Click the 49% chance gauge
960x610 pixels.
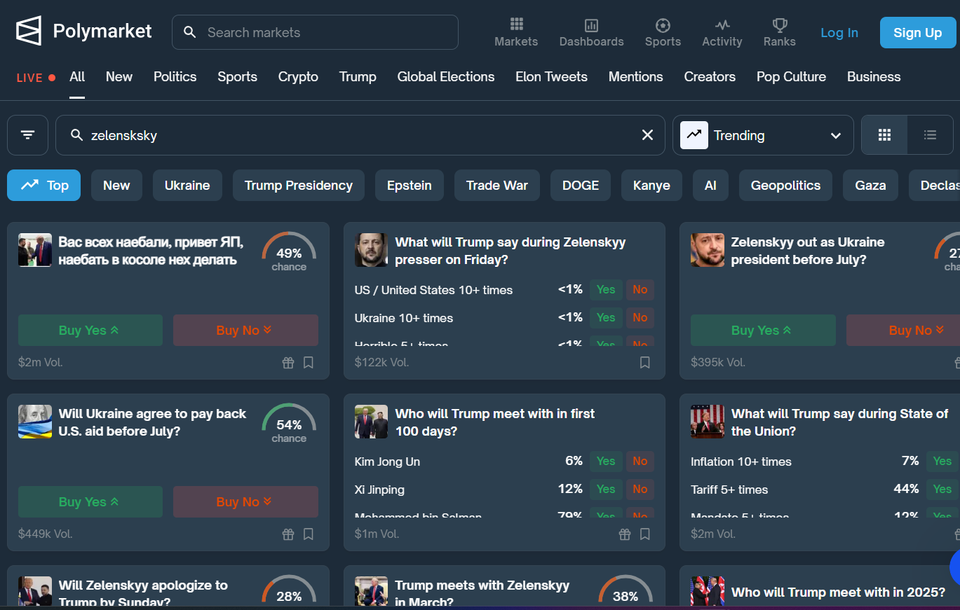click(289, 252)
